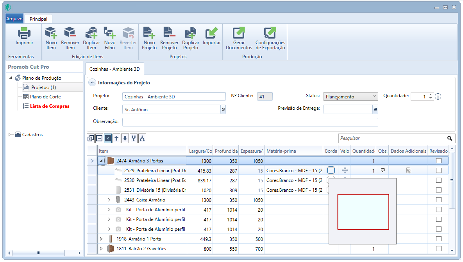
Task: Open the Status Planejamento dropdown
Action: 350,96
